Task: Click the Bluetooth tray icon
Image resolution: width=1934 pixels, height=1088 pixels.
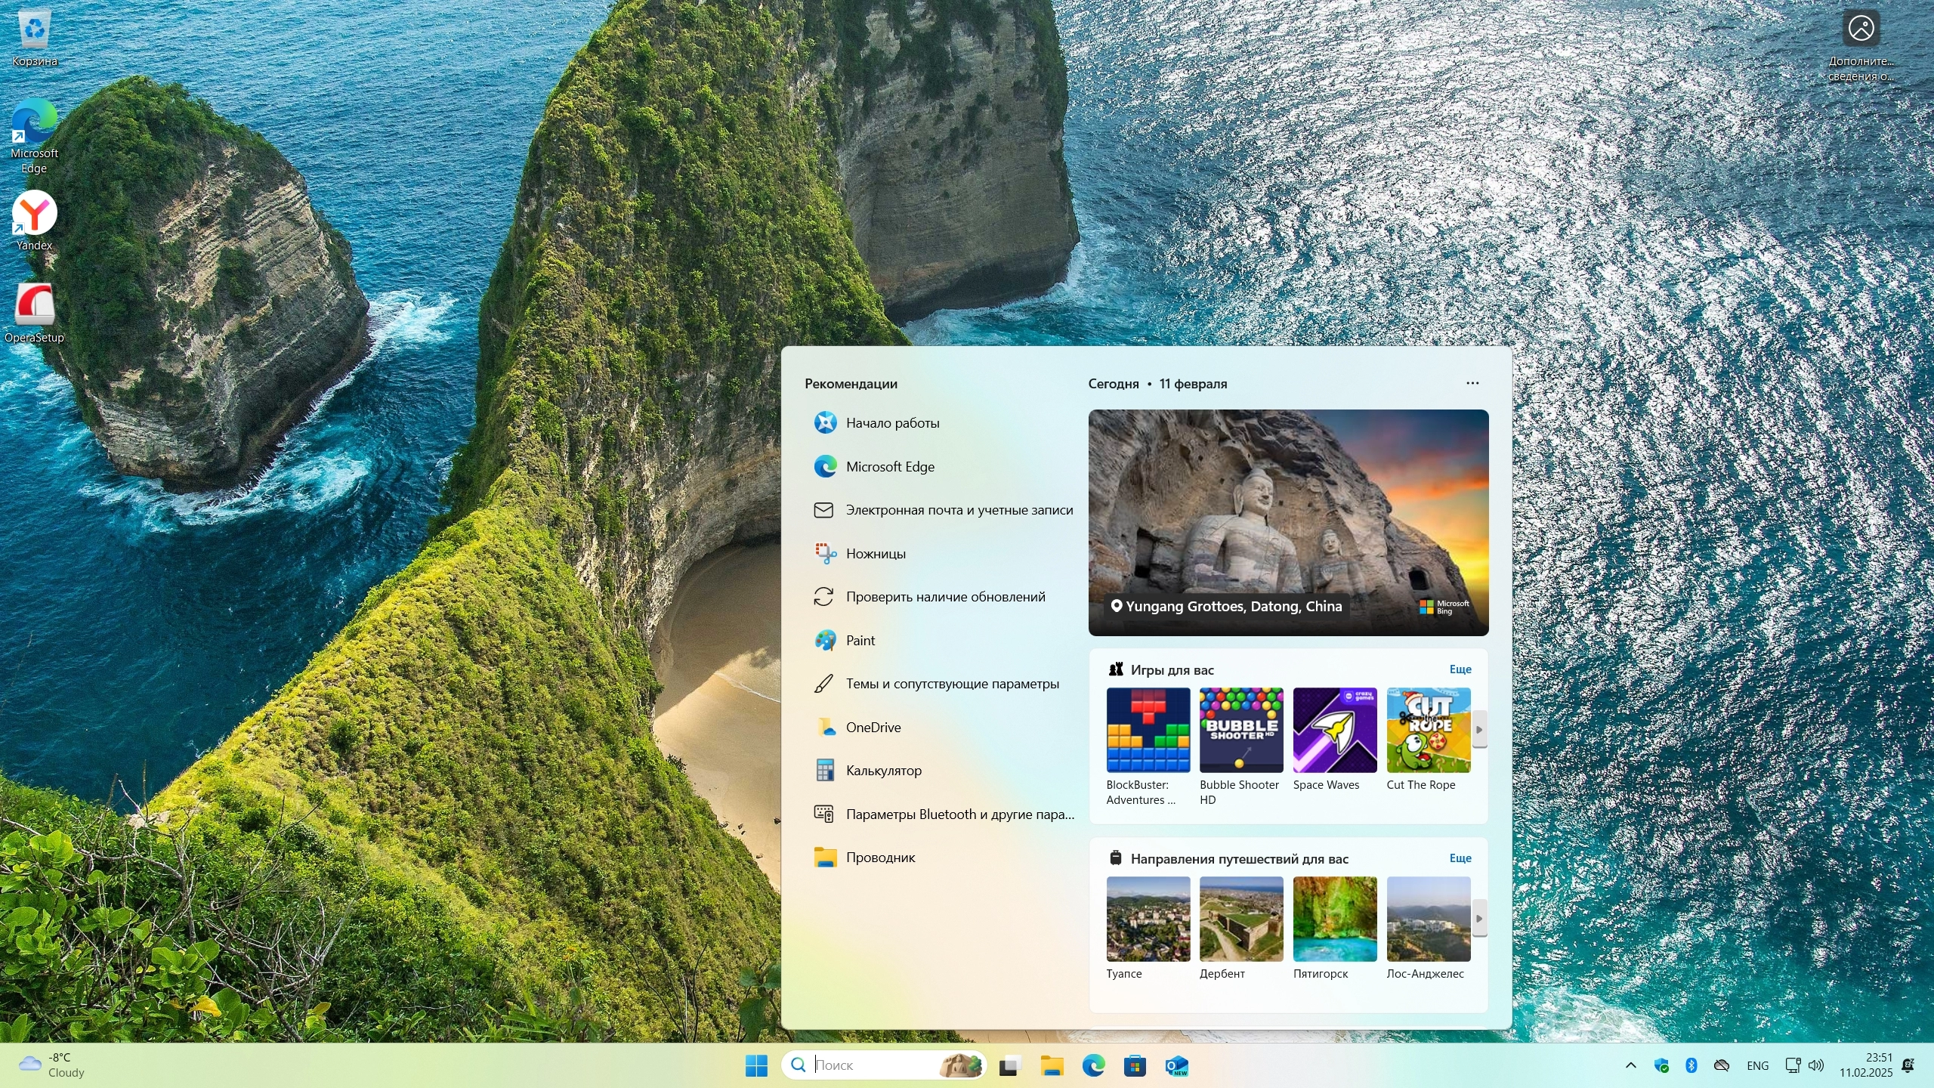Action: (1691, 1065)
